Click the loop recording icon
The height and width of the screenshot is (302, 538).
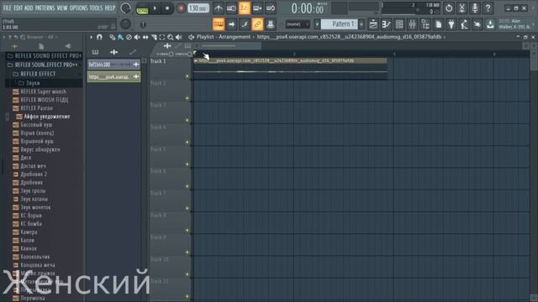(x=271, y=8)
